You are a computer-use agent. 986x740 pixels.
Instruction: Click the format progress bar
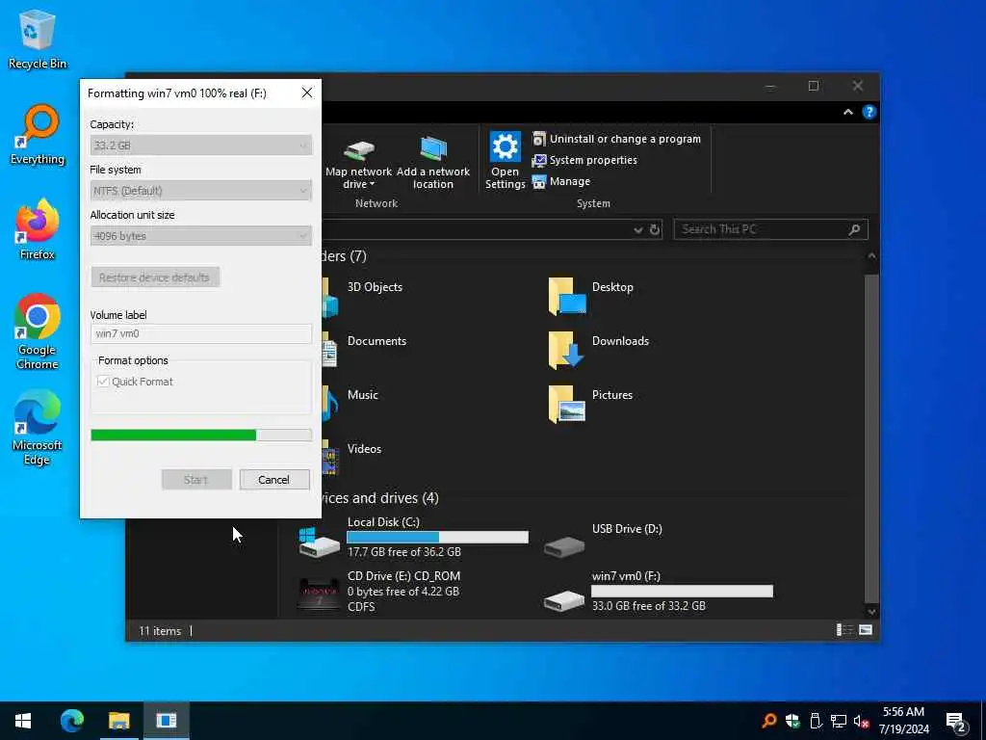click(x=200, y=435)
